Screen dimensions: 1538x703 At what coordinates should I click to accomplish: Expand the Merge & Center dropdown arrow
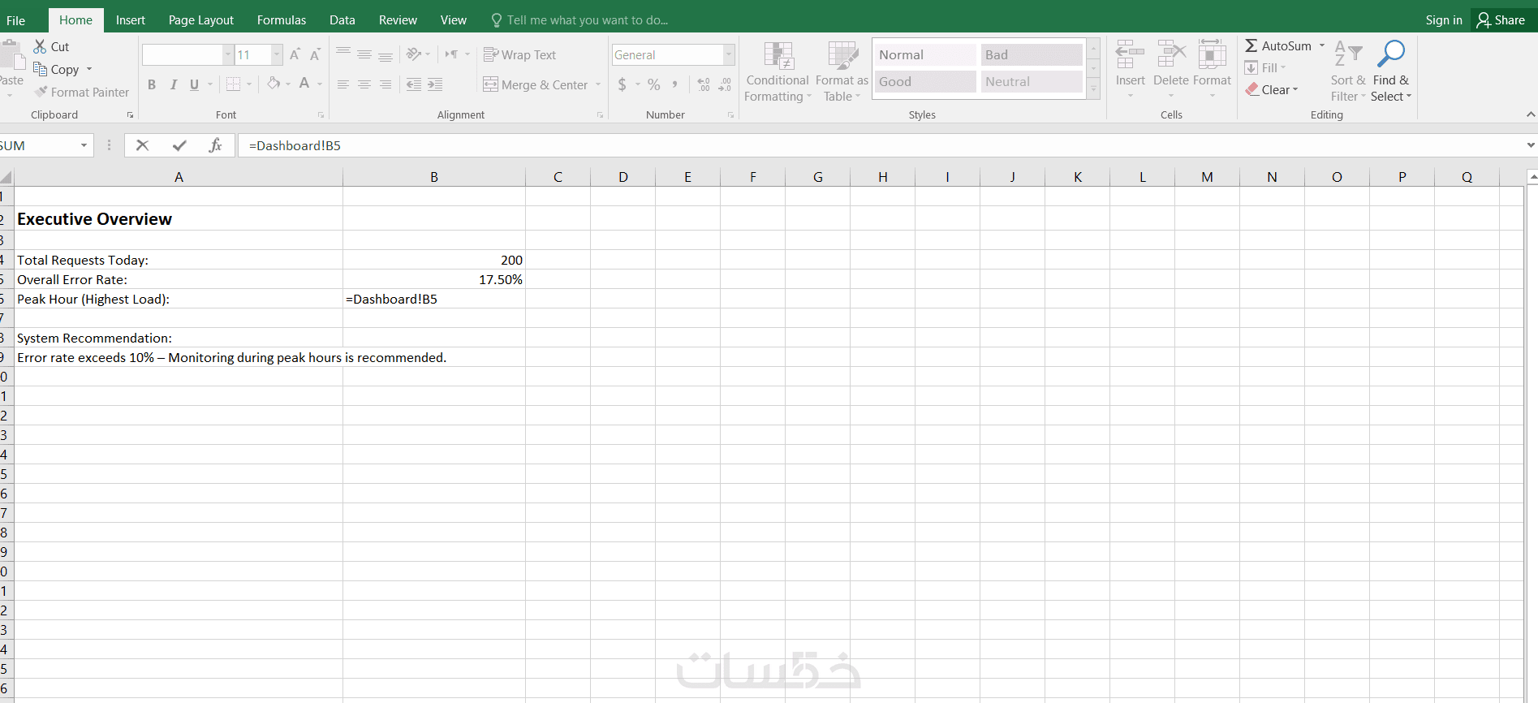598,84
